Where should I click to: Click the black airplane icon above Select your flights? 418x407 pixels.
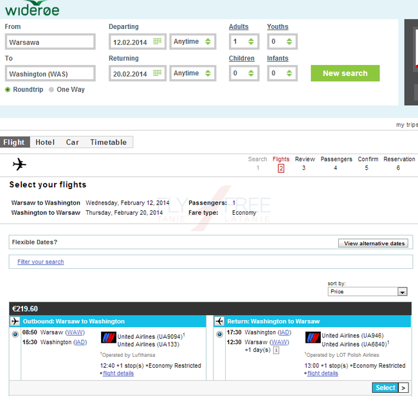(x=19, y=164)
